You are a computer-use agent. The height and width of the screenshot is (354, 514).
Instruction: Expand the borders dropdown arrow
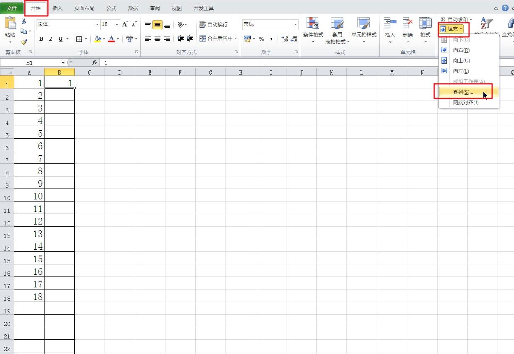tap(86, 39)
